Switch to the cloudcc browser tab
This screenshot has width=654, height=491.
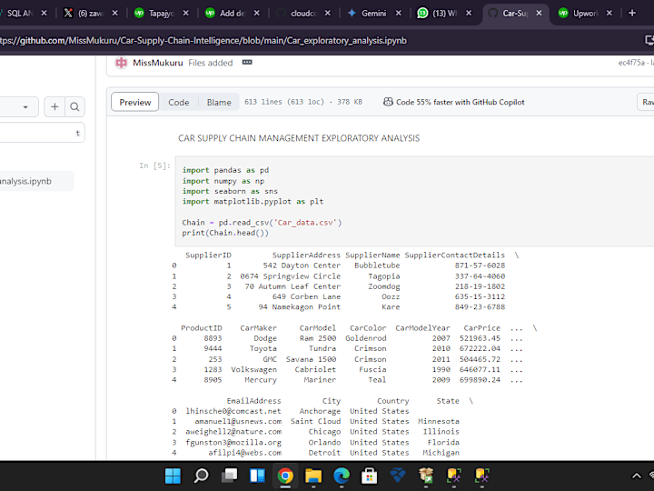tap(302, 14)
